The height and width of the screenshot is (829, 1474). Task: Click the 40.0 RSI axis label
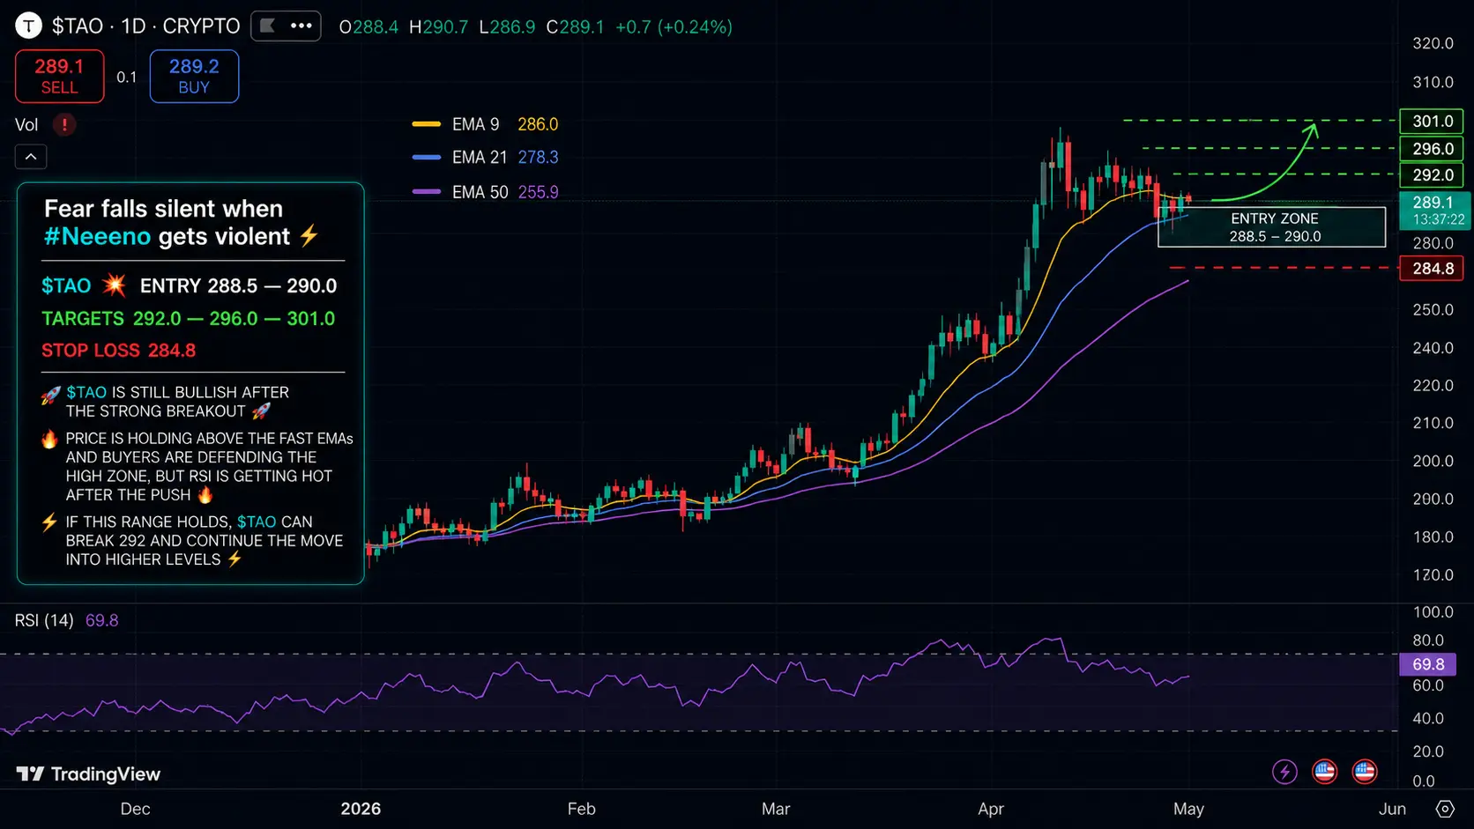click(1428, 719)
